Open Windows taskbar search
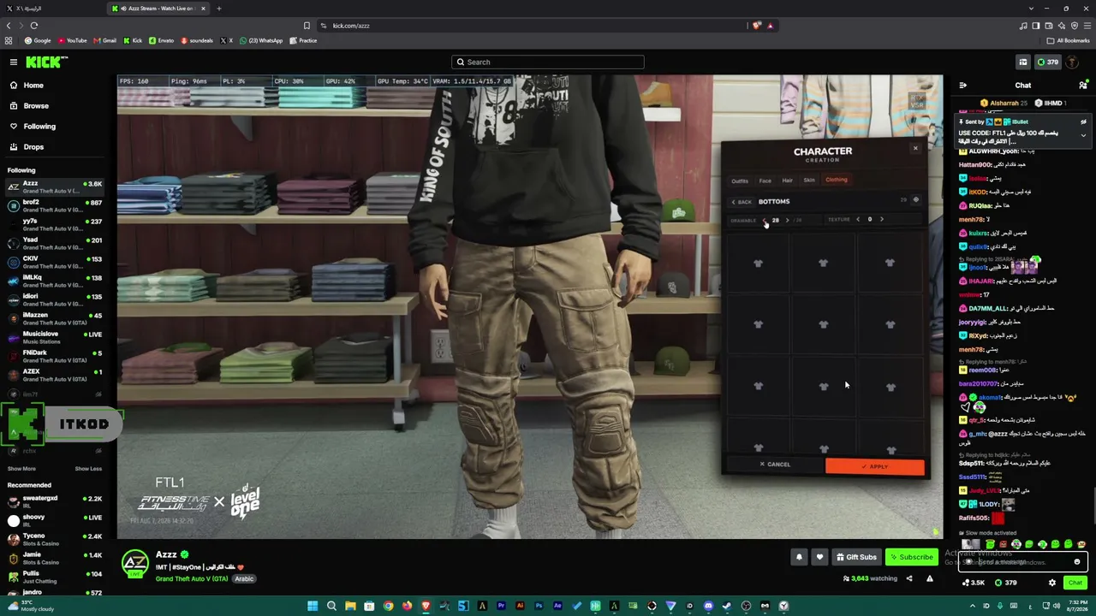 [x=331, y=606]
